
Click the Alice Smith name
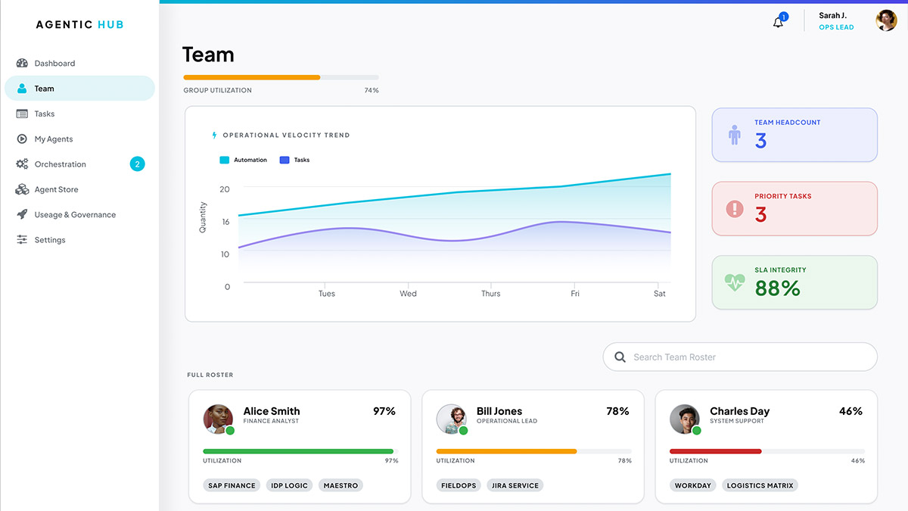(x=272, y=411)
